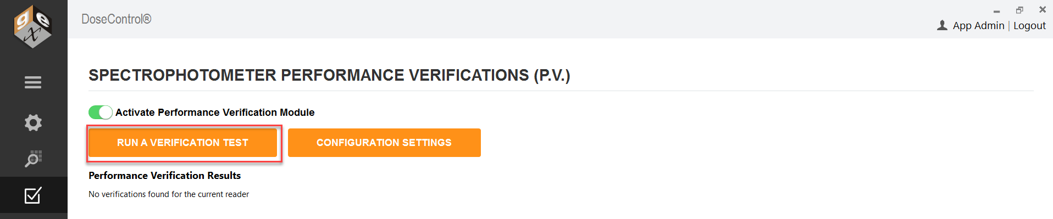Click the DoseControl® title text
1053x219 pixels.
pos(117,19)
